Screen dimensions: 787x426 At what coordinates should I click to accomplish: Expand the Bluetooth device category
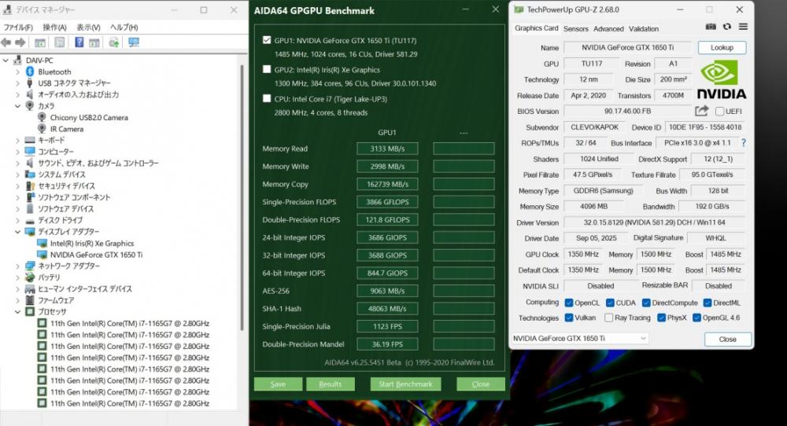18,72
